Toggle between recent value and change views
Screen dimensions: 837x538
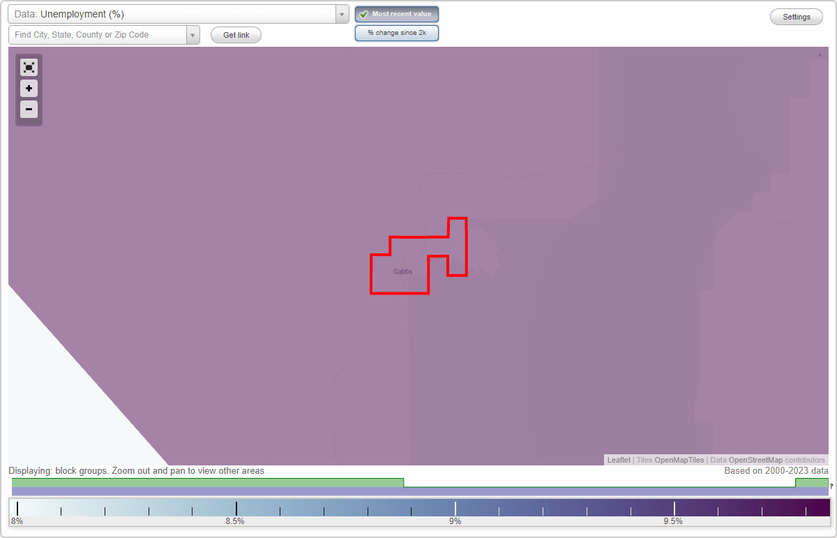(x=396, y=32)
